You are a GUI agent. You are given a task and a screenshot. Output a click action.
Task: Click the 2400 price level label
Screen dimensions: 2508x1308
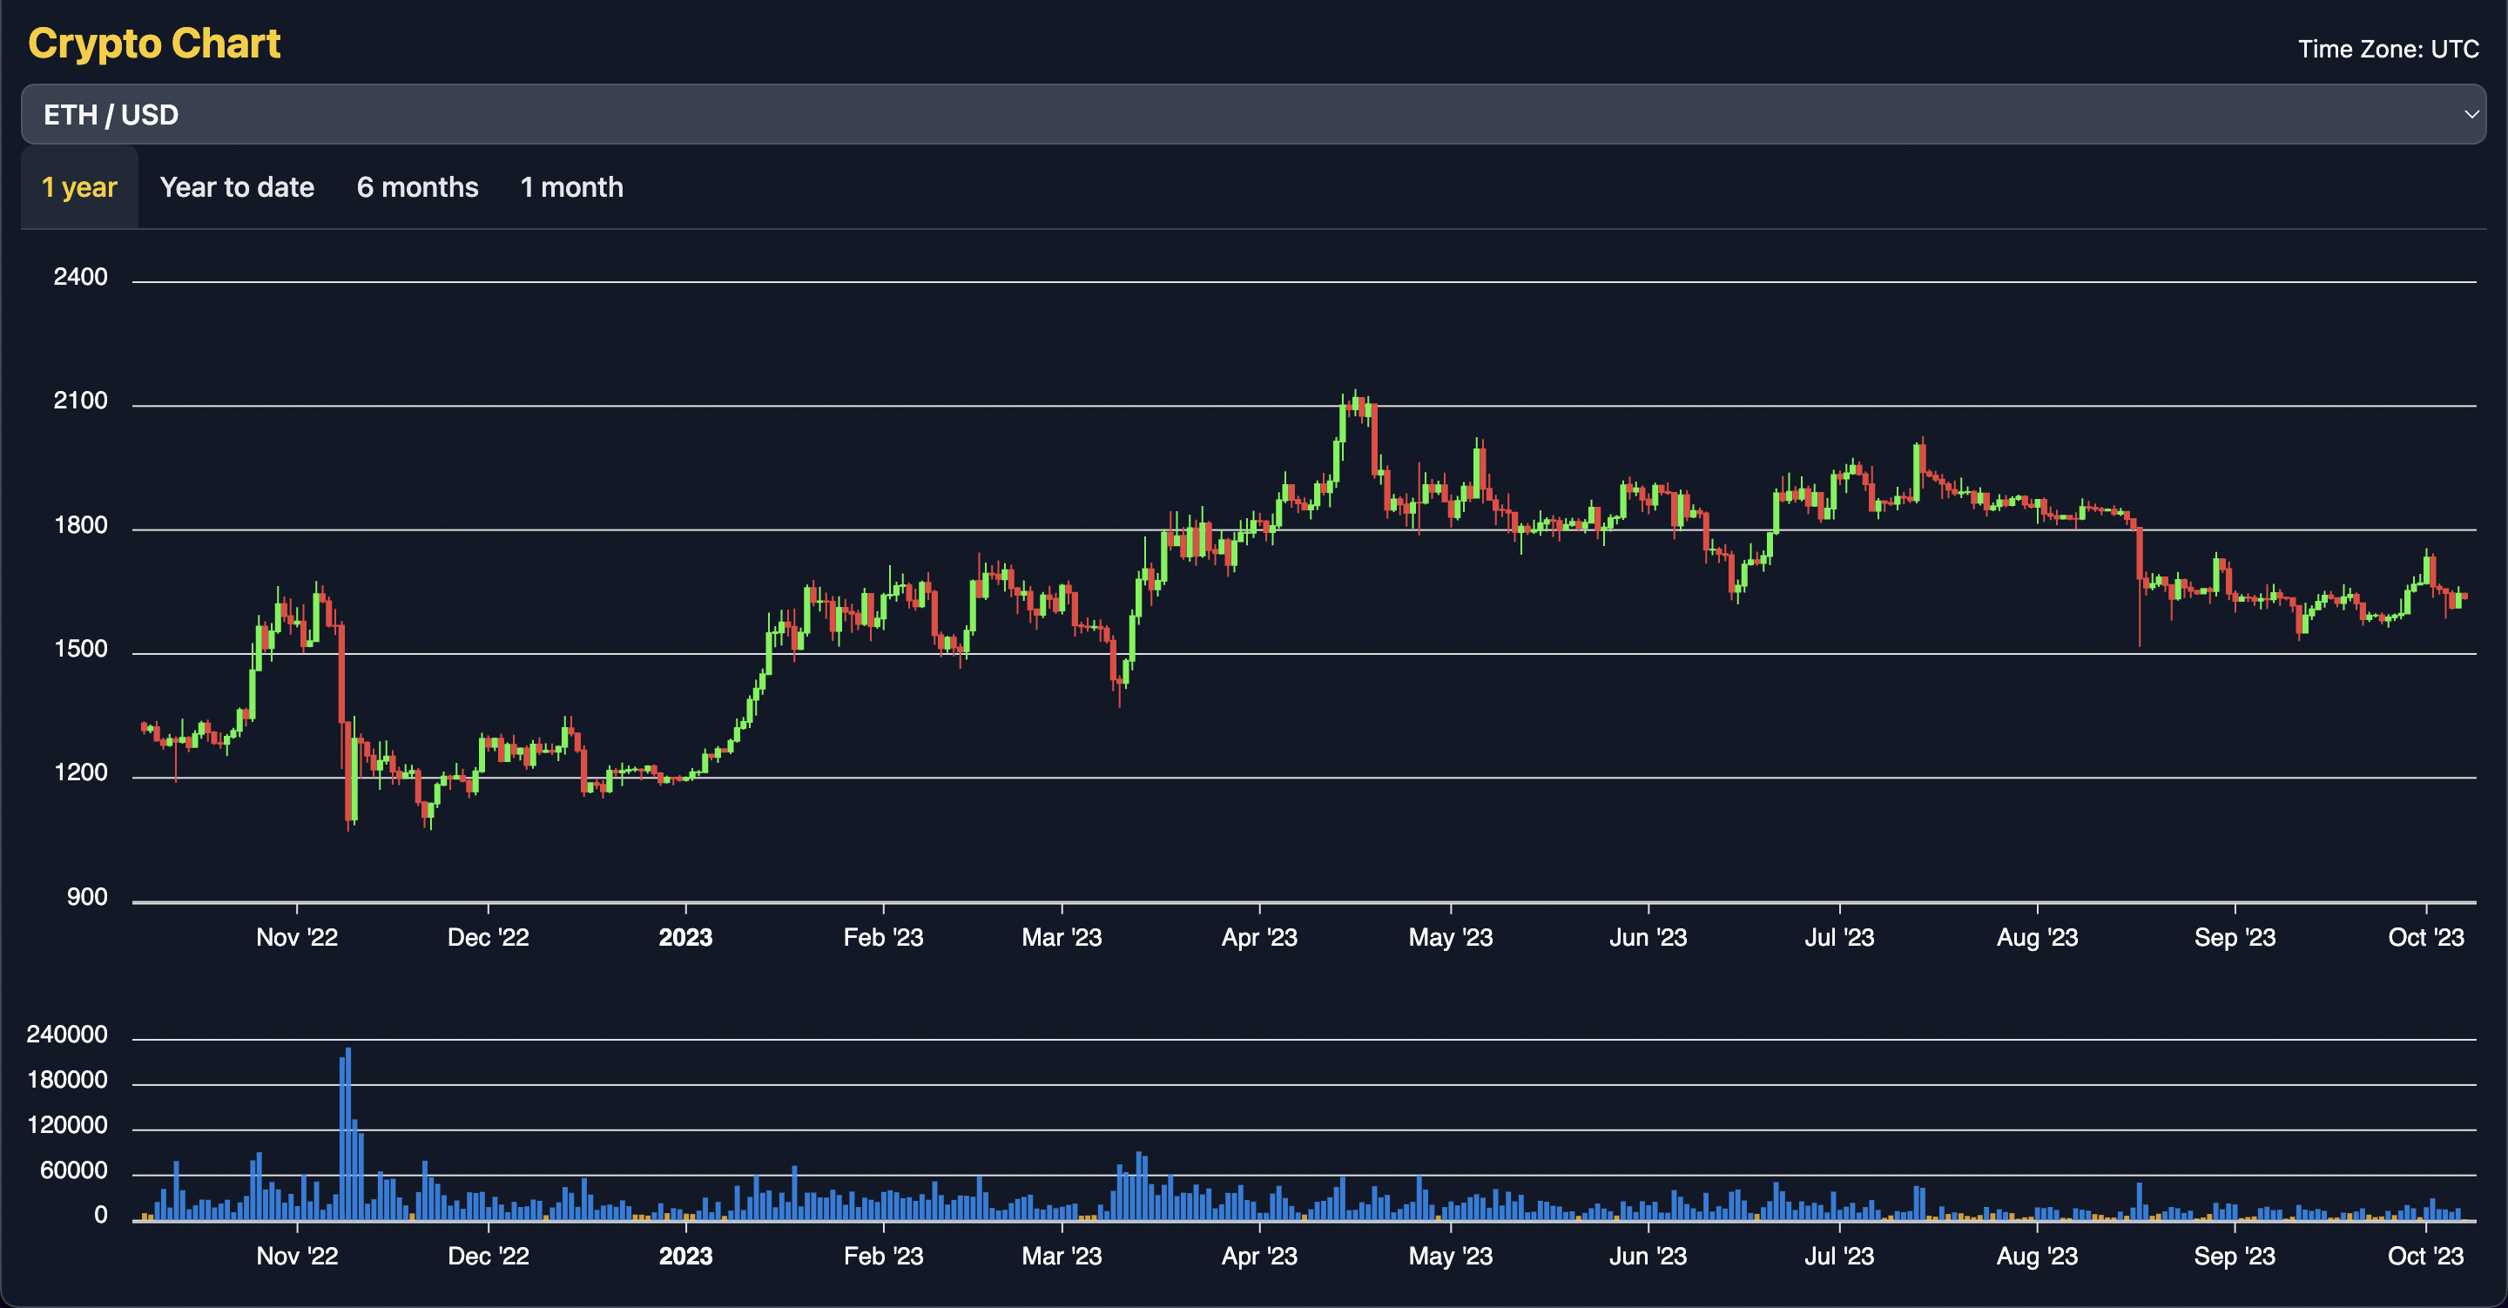tap(80, 277)
